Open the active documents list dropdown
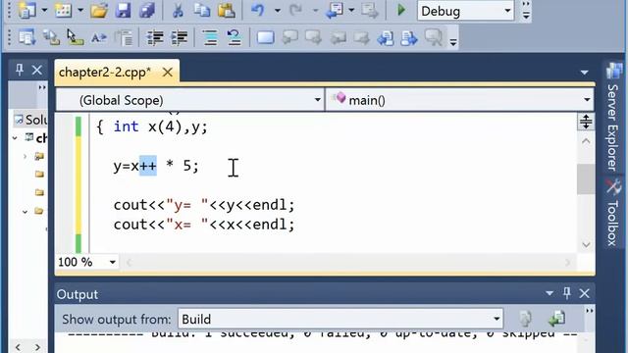The image size is (628, 353). (585, 73)
